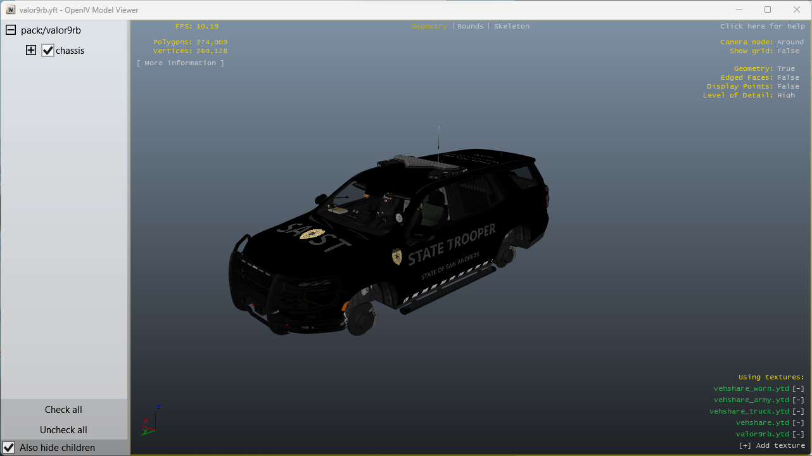Select the Geometry view tab

tap(429, 27)
